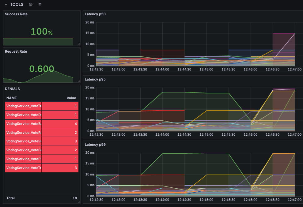The image size is (303, 207).
Task: Select the VotingService_VoteBu row
Action: 42,141
